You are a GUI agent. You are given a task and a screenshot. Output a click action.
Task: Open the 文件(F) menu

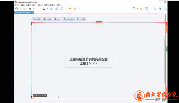coord(17,5)
